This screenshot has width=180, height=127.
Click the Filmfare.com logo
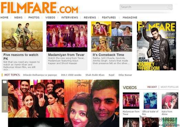[x=39, y=8]
